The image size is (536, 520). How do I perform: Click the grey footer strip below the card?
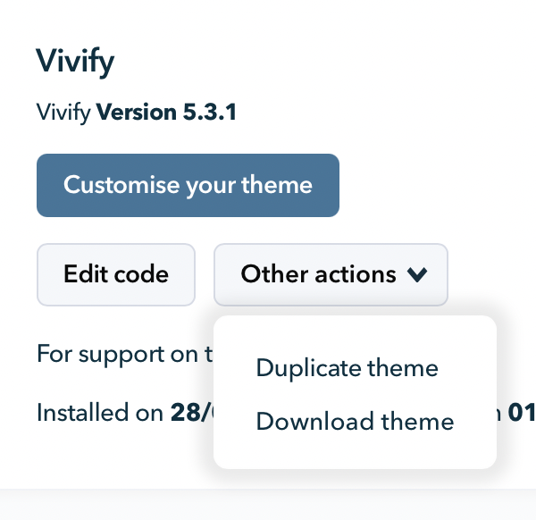(268, 505)
